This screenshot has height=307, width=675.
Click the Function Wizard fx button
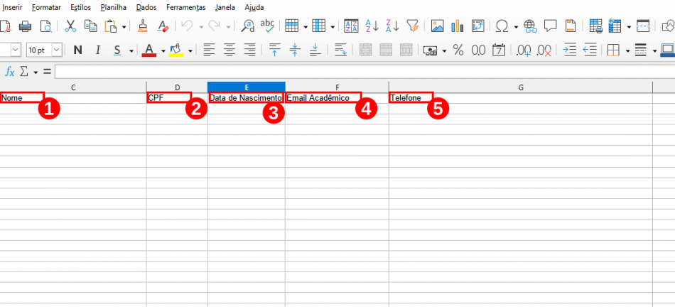click(9, 72)
